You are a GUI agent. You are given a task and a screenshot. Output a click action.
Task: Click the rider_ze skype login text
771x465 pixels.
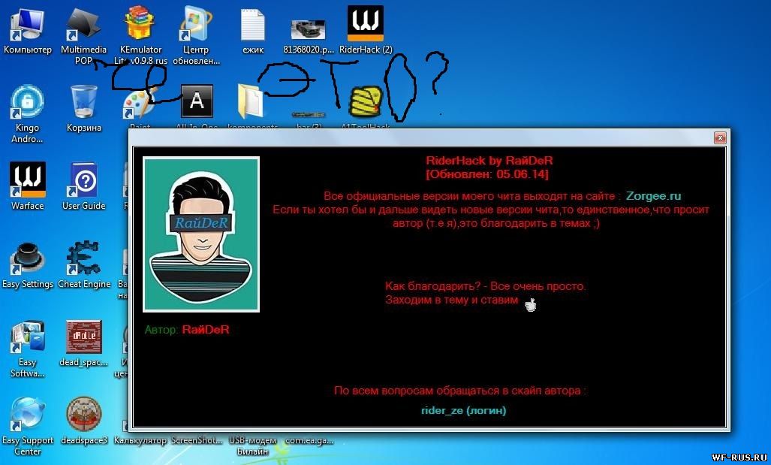tap(463, 410)
